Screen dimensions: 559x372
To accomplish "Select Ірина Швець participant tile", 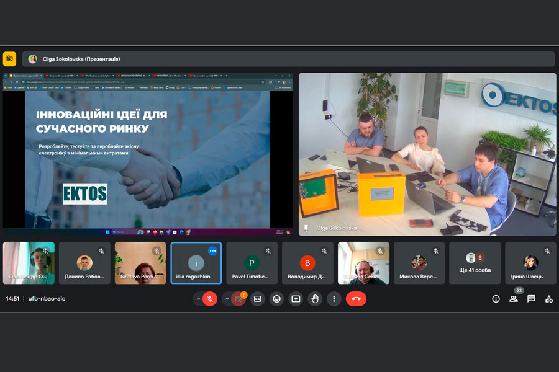I will pos(530,263).
